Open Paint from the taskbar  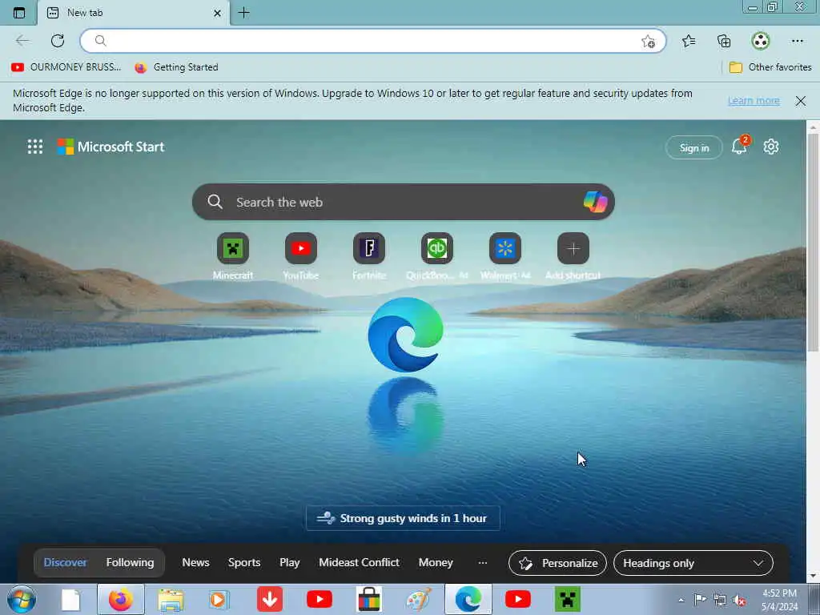418,599
